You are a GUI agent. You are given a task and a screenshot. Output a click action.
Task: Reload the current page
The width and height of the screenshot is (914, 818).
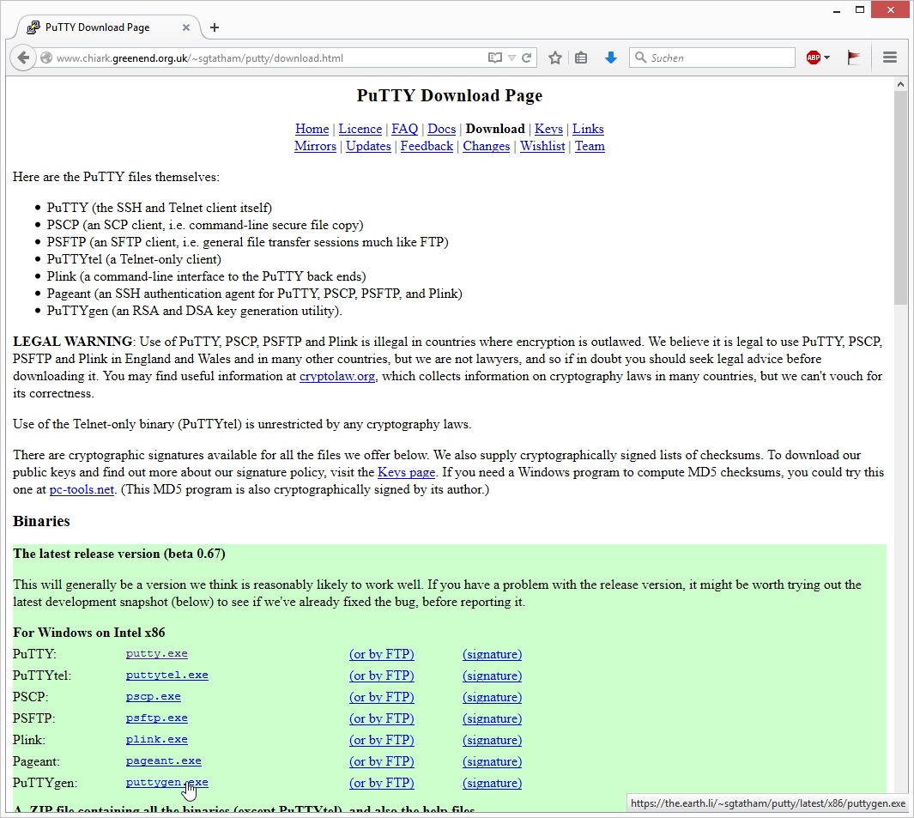(526, 58)
